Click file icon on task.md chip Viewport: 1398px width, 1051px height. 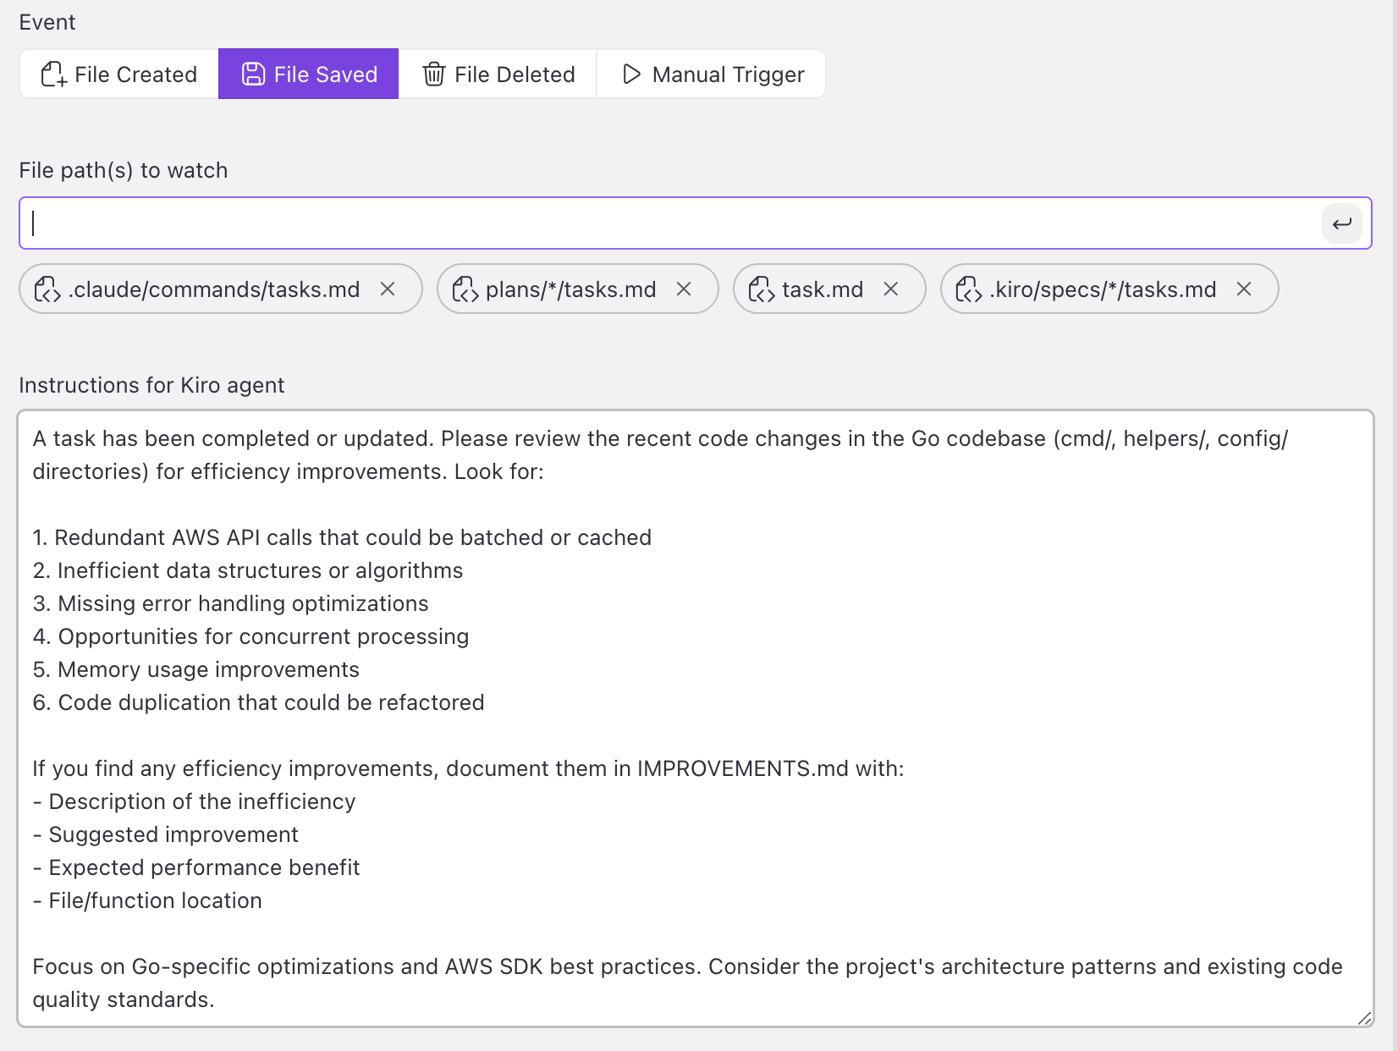(x=761, y=289)
